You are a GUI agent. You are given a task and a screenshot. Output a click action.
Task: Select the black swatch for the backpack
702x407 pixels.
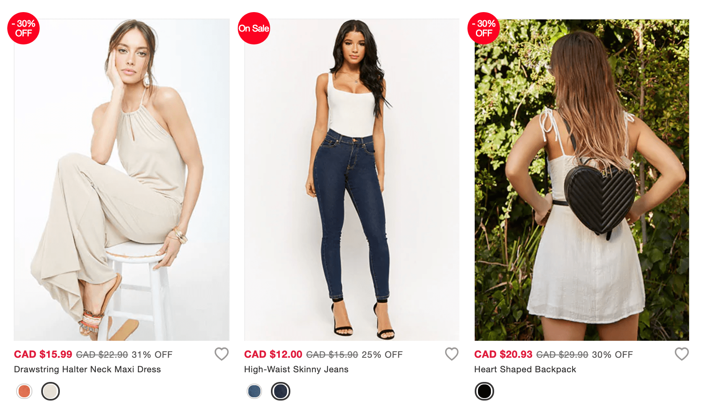484,391
